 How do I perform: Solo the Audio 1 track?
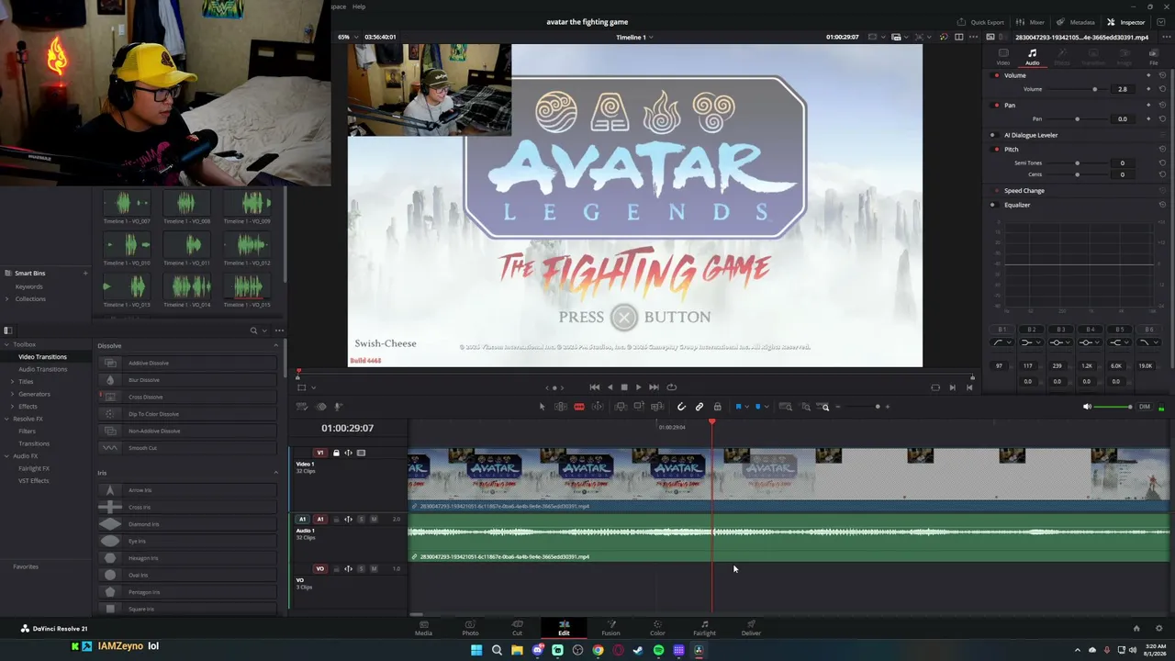tap(361, 520)
